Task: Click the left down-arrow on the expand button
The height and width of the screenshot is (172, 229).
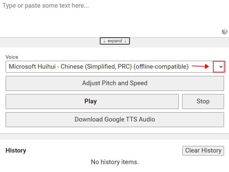Action: click(x=104, y=41)
